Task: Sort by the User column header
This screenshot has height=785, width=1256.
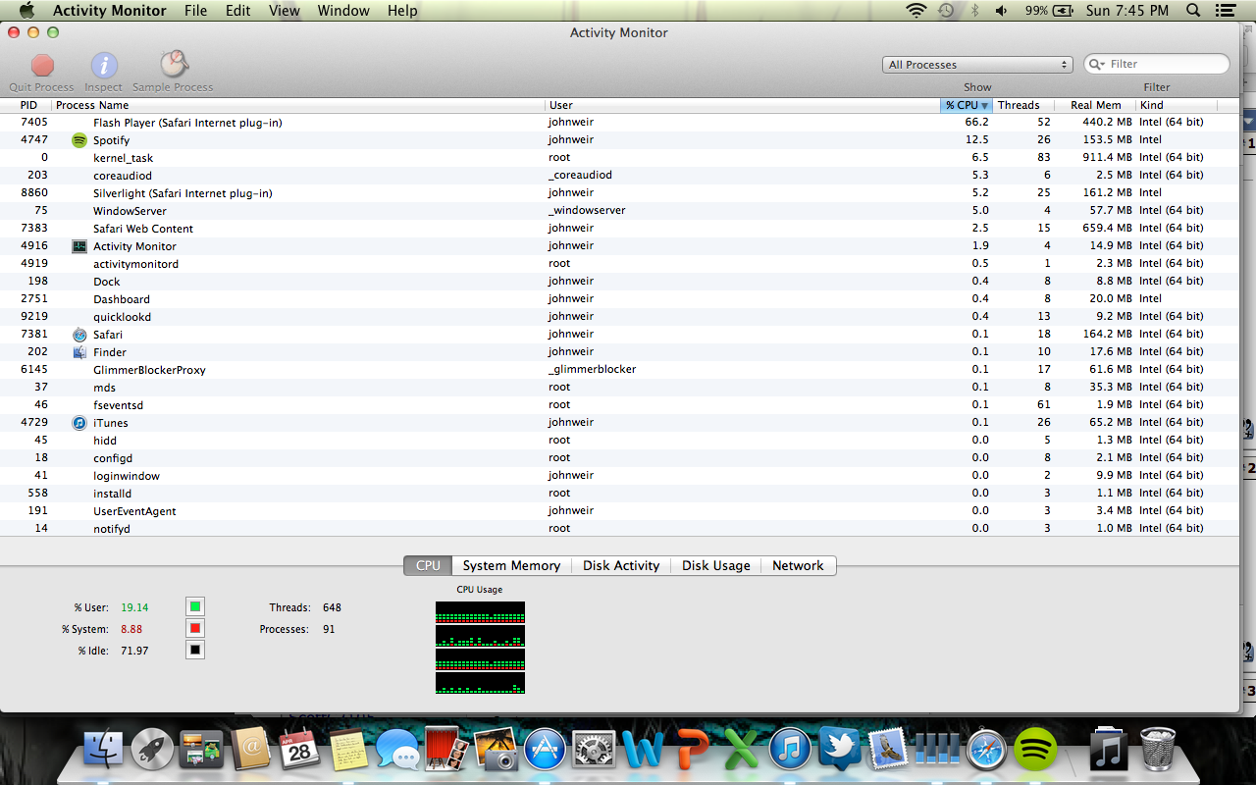Action: pyautogui.click(x=743, y=105)
